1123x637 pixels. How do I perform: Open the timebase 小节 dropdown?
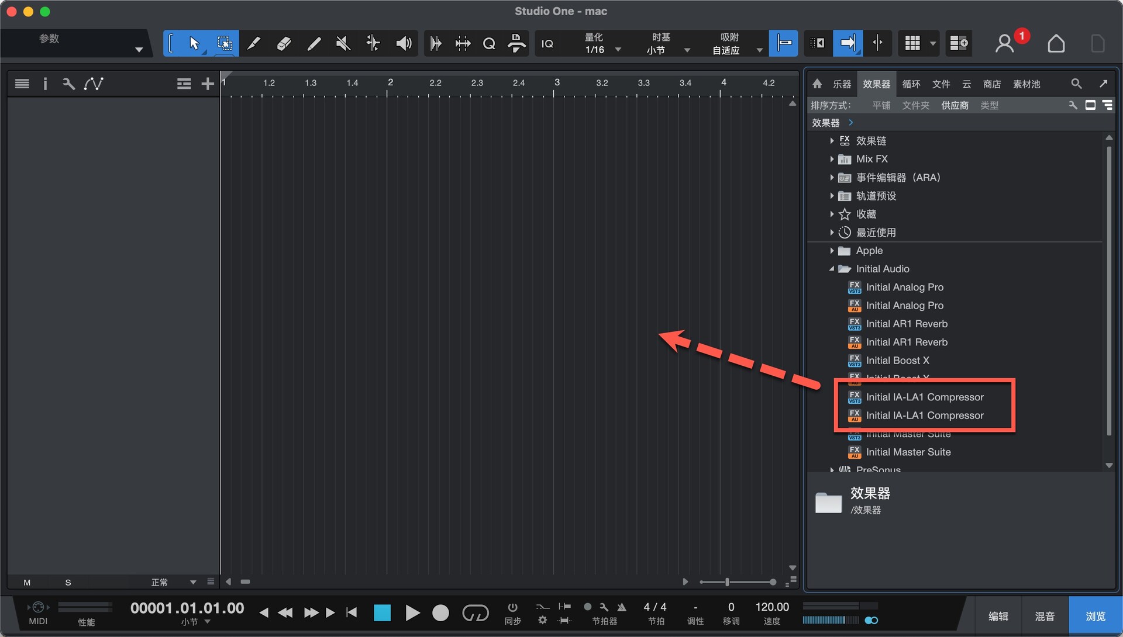[x=668, y=50]
